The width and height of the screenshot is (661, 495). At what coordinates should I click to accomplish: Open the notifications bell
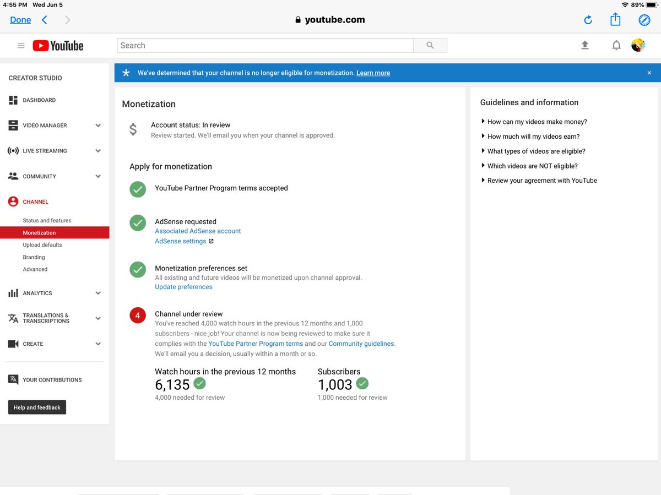pyautogui.click(x=616, y=46)
